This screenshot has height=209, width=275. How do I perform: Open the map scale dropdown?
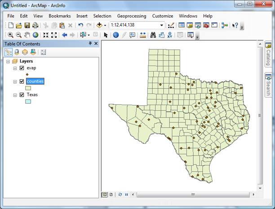pos(161,26)
